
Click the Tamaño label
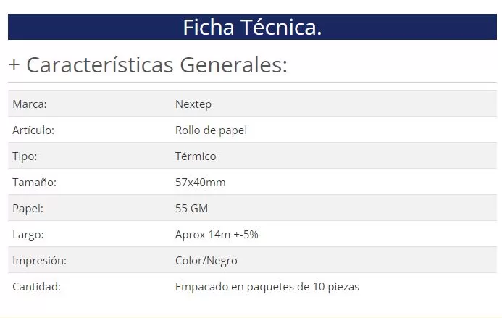pos(34,183)
